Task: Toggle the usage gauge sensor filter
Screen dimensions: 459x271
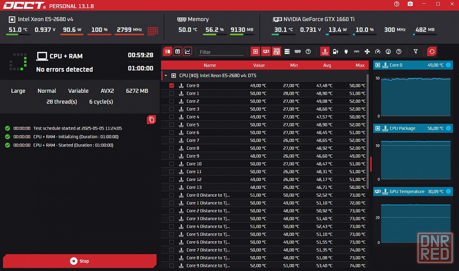Action: (x=388, y=51)
